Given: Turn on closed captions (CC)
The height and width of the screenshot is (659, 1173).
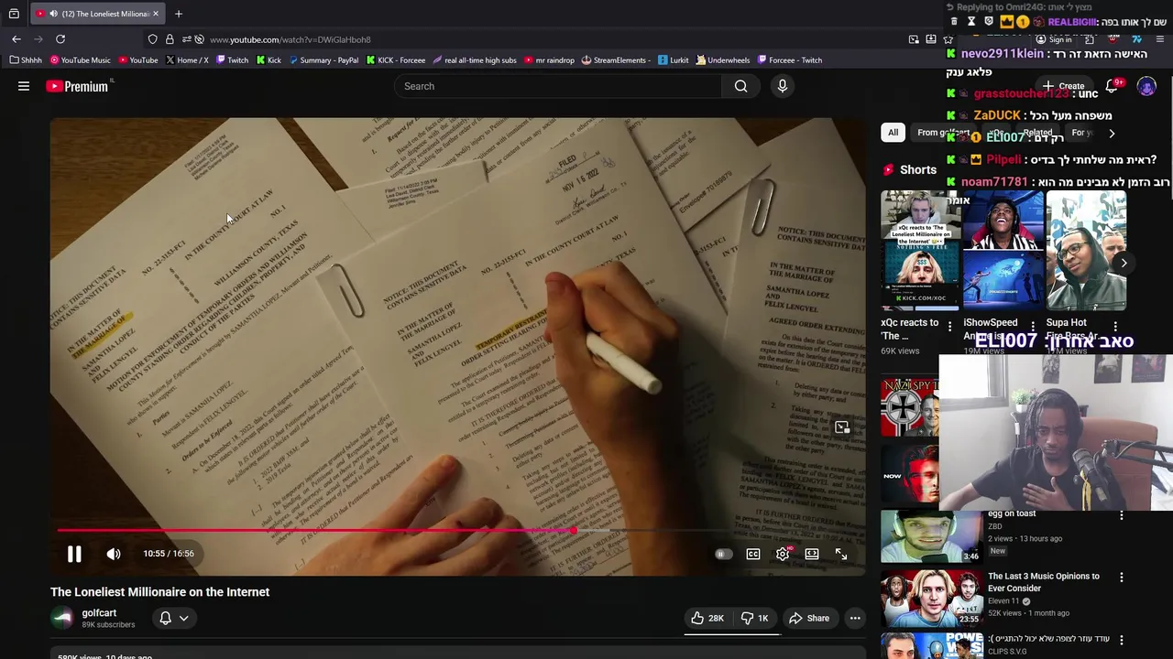Looking at the screenshot, I should coord(753,554).
